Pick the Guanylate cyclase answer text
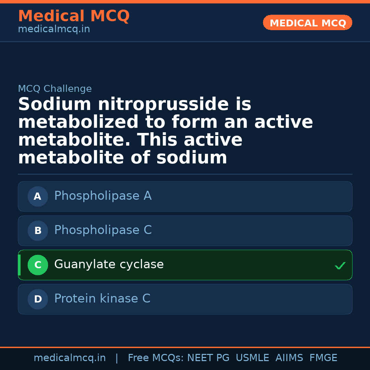Screen dimensions: 370x370 point(109,264)
